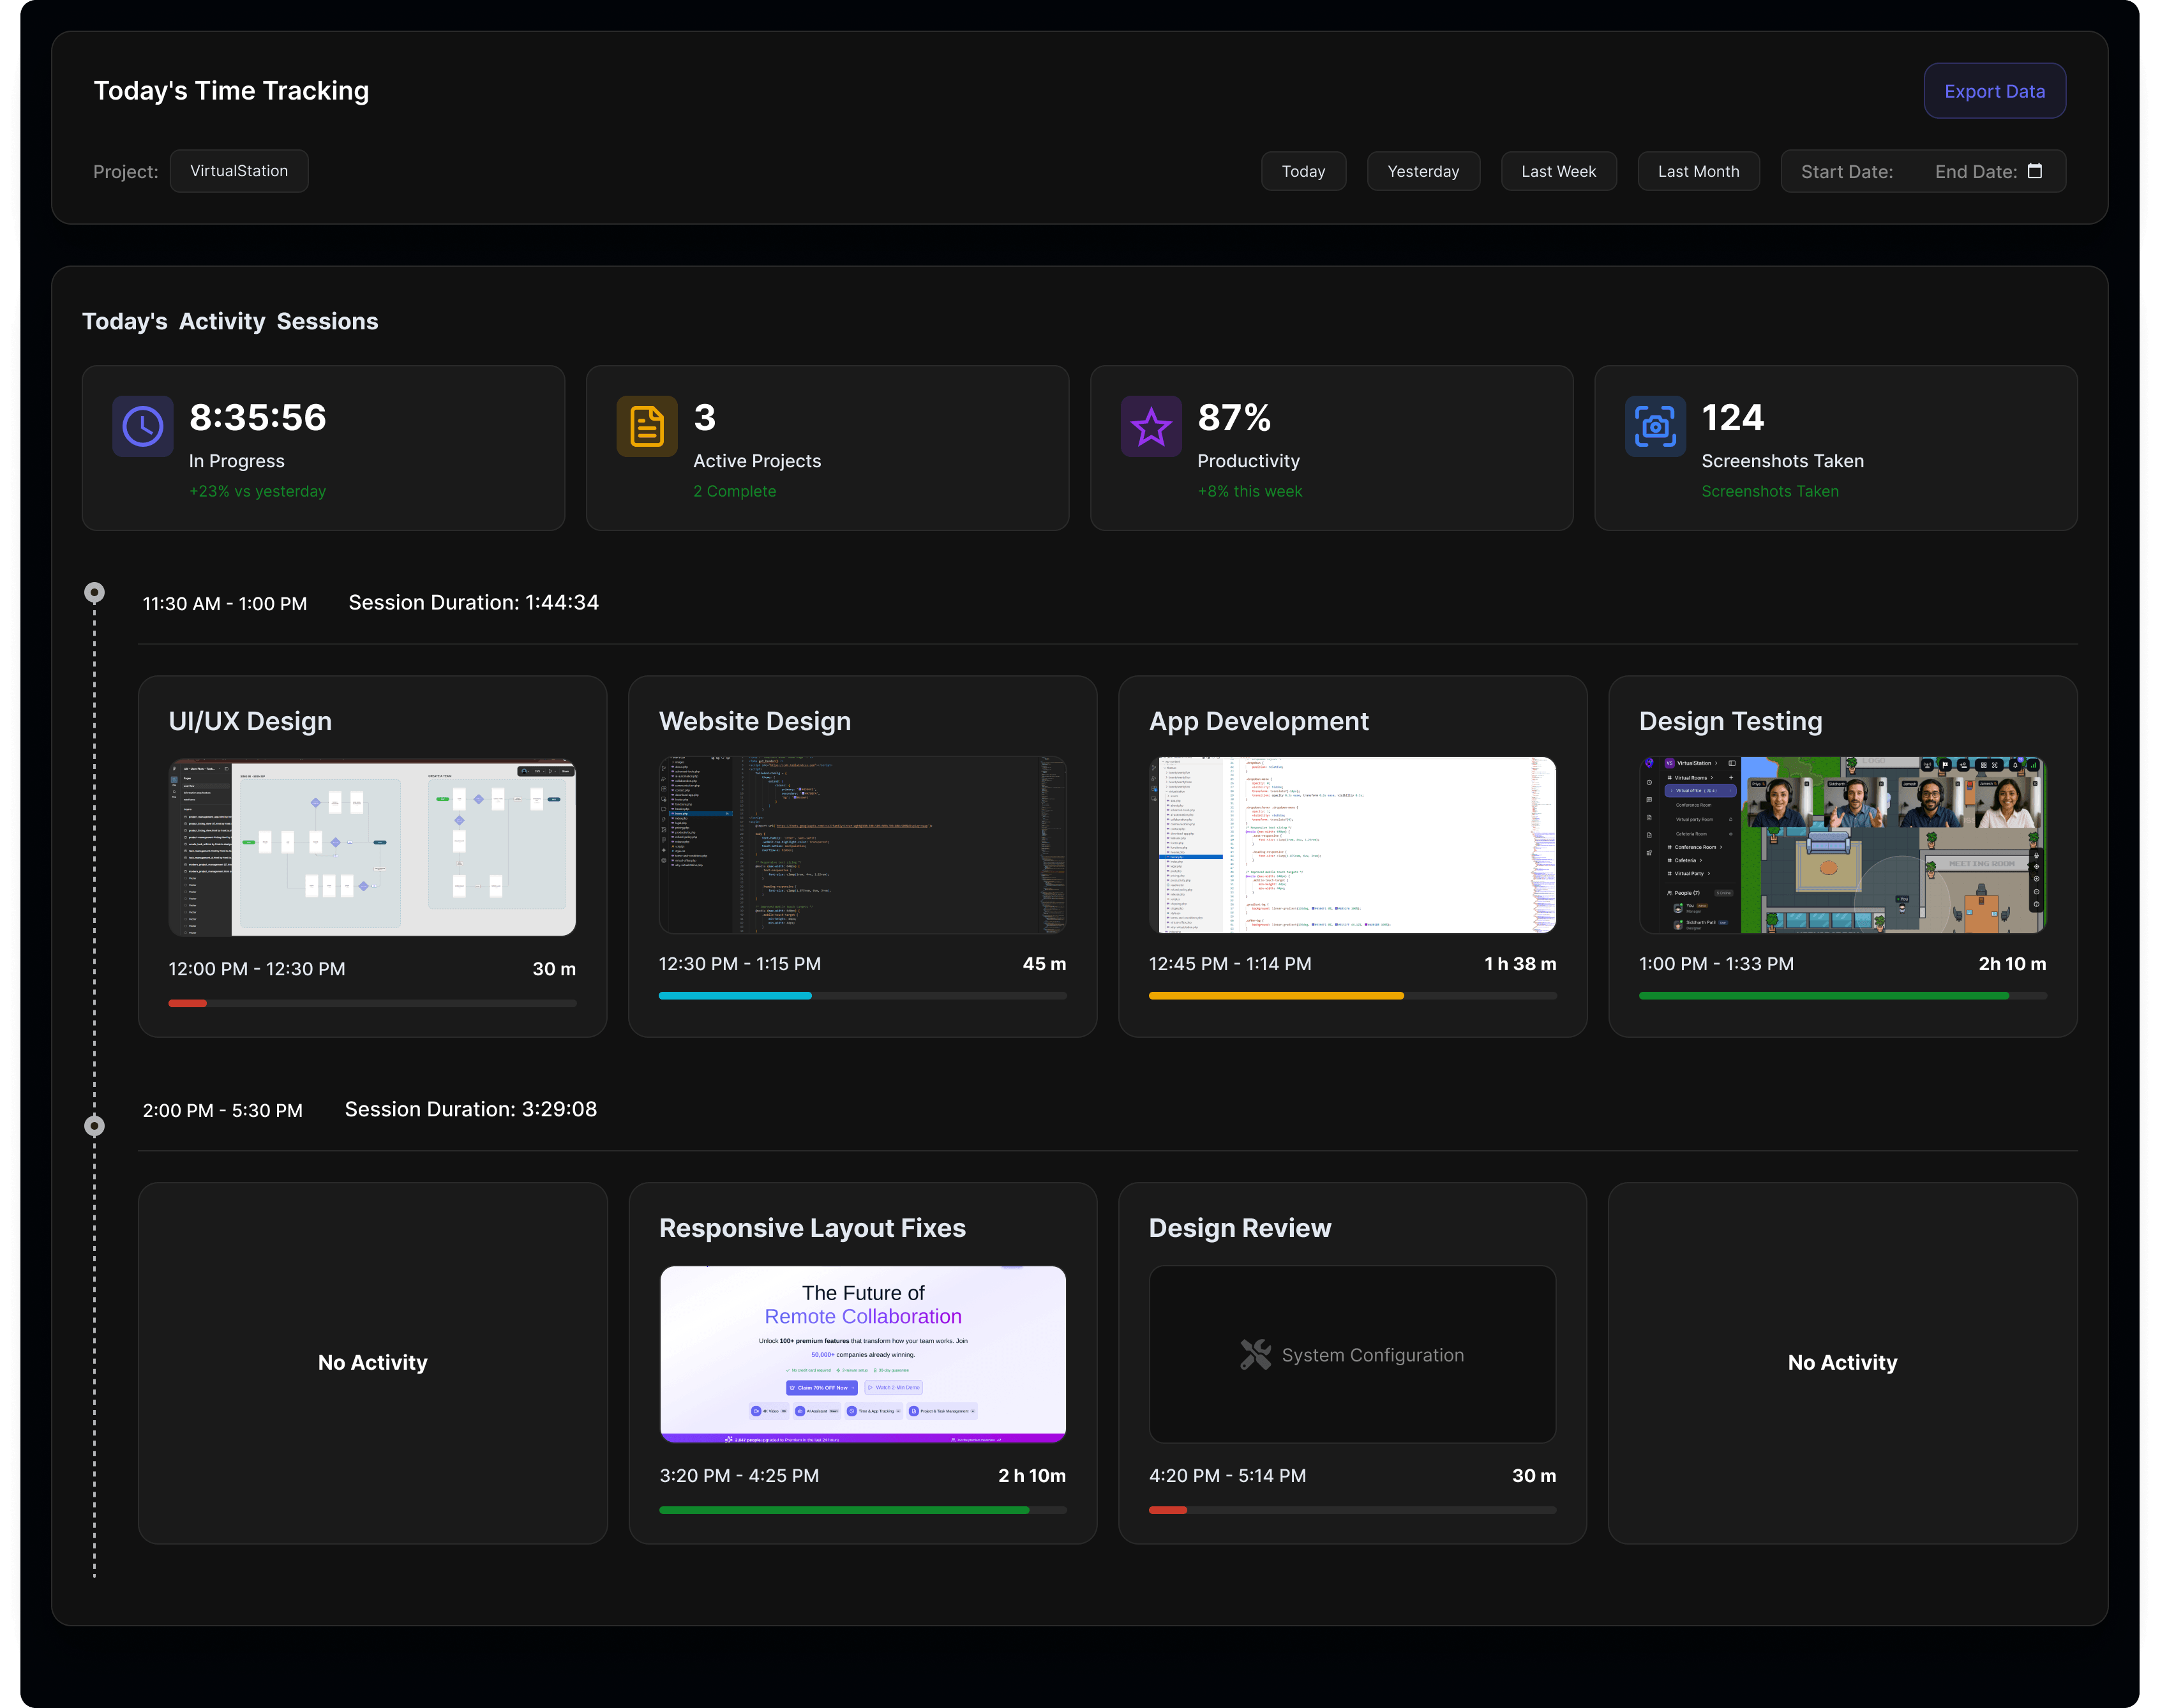Choose the Last Month filter

tap(1698, 171)
